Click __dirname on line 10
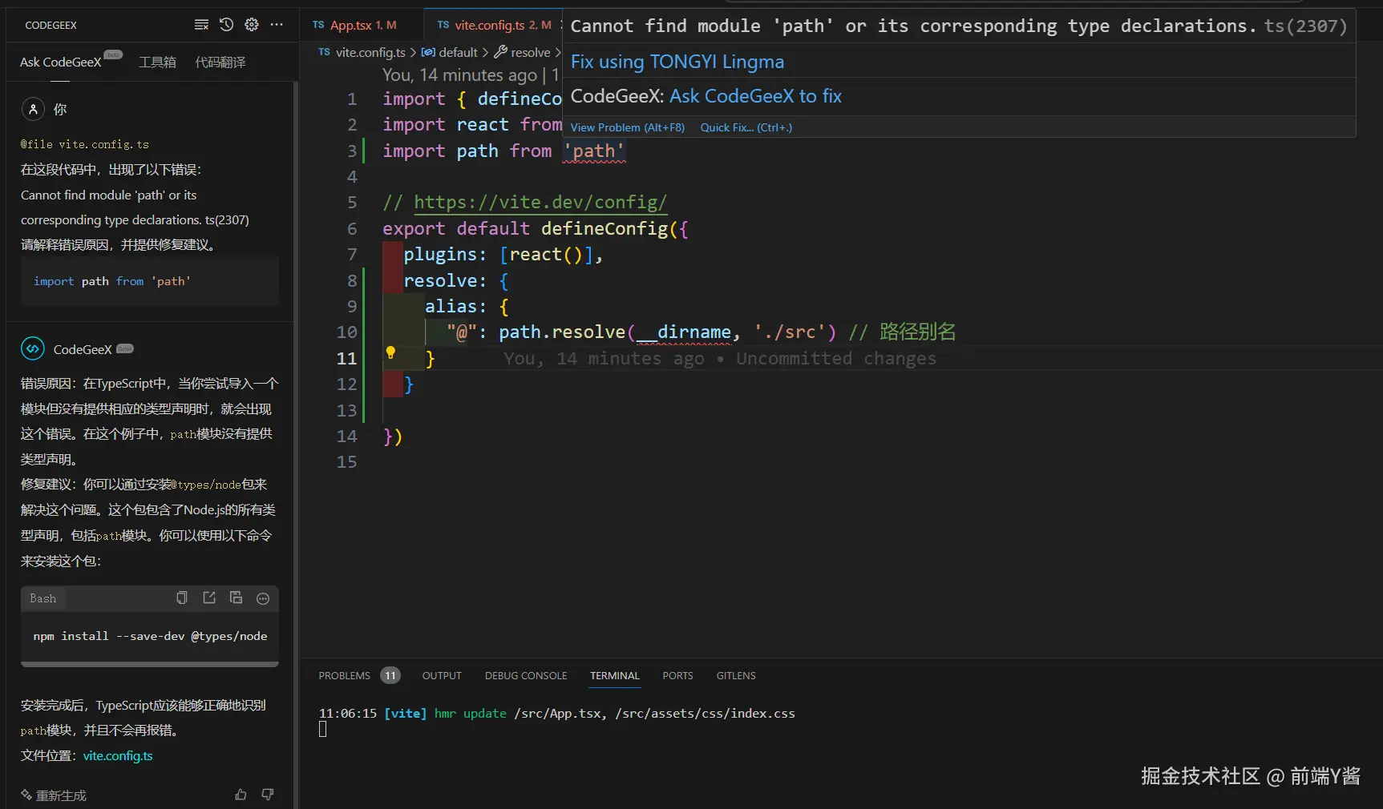The image size is (1383, 809). (684, 332)
